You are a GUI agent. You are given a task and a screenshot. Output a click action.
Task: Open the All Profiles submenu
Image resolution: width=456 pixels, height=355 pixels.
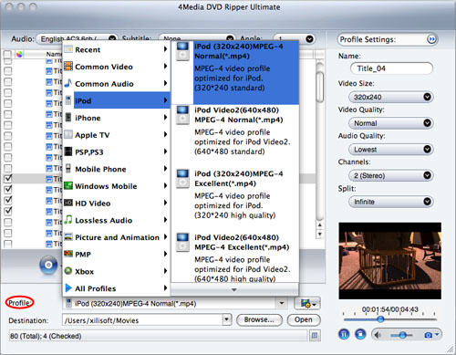117,288
